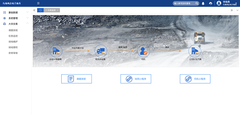Click the home tab icon
The height and width of the screenshot is (115, 240).
coord(40,10)
